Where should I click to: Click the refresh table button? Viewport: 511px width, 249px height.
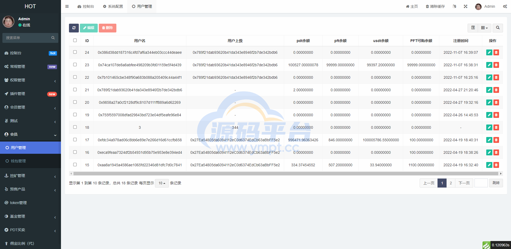74,28
